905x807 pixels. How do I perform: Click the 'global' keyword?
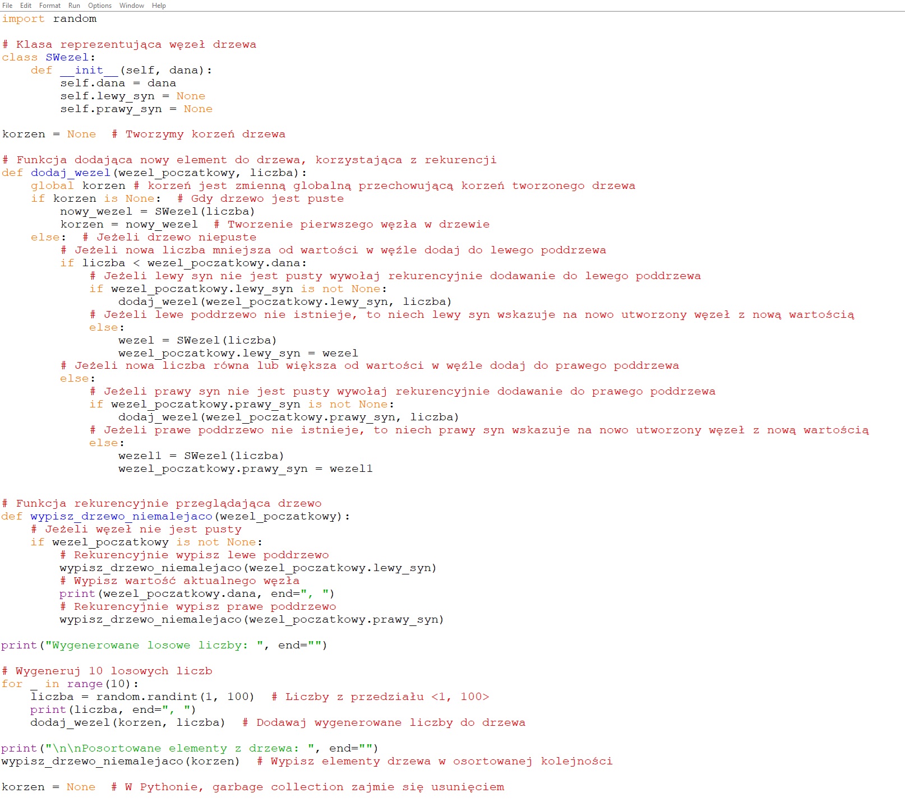click(x=52, y=186)
